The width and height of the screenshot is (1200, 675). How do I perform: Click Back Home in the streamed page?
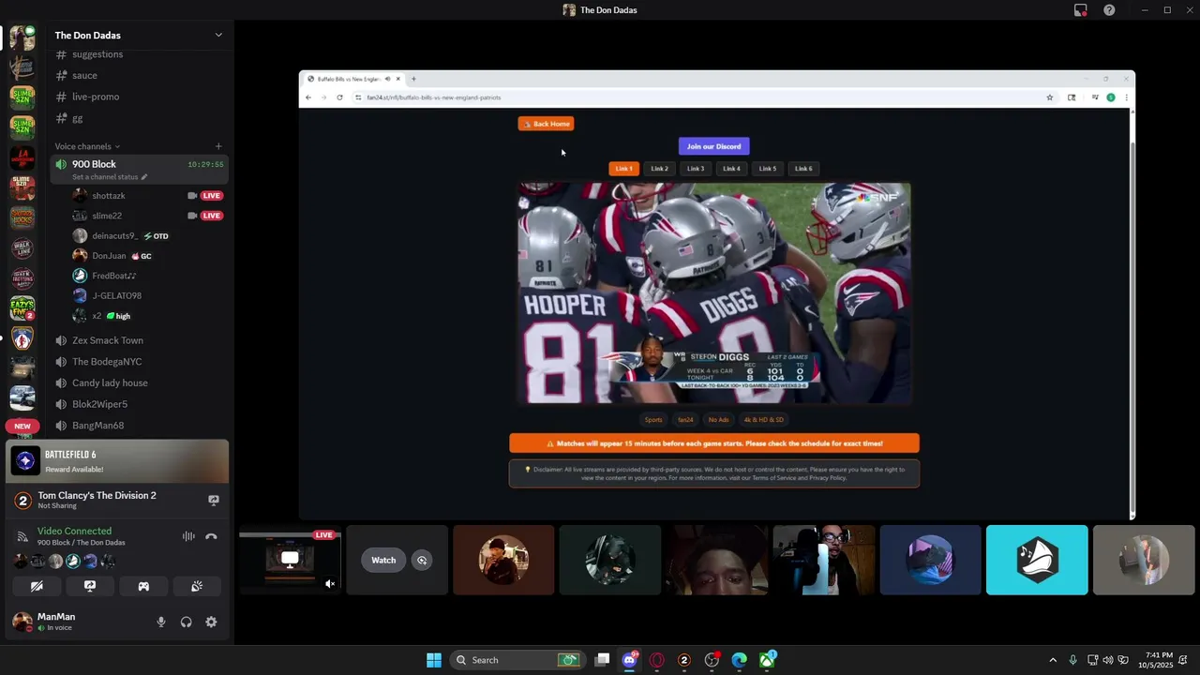coord(547,124)
